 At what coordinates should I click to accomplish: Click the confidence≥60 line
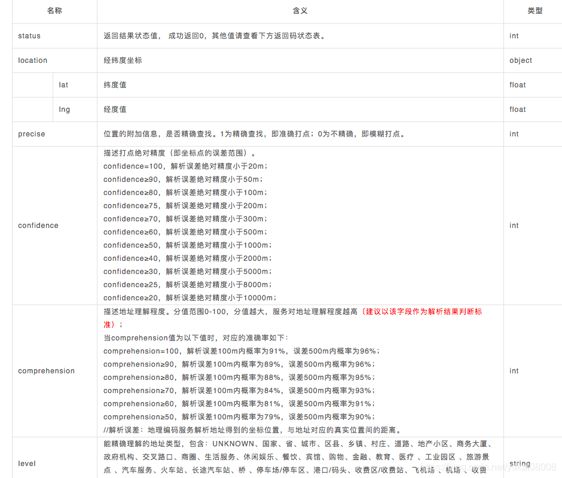tap(185, 232)
